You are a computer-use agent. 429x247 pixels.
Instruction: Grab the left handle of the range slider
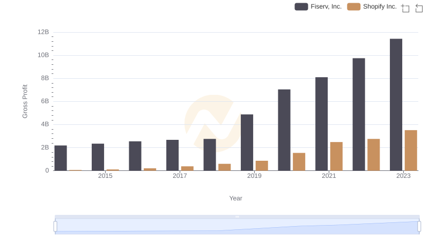[x=55, y=227]
